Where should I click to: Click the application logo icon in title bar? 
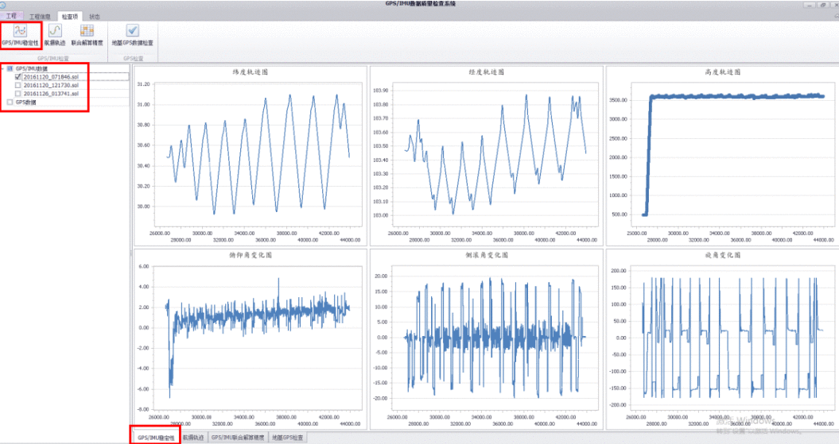(2, 5)
